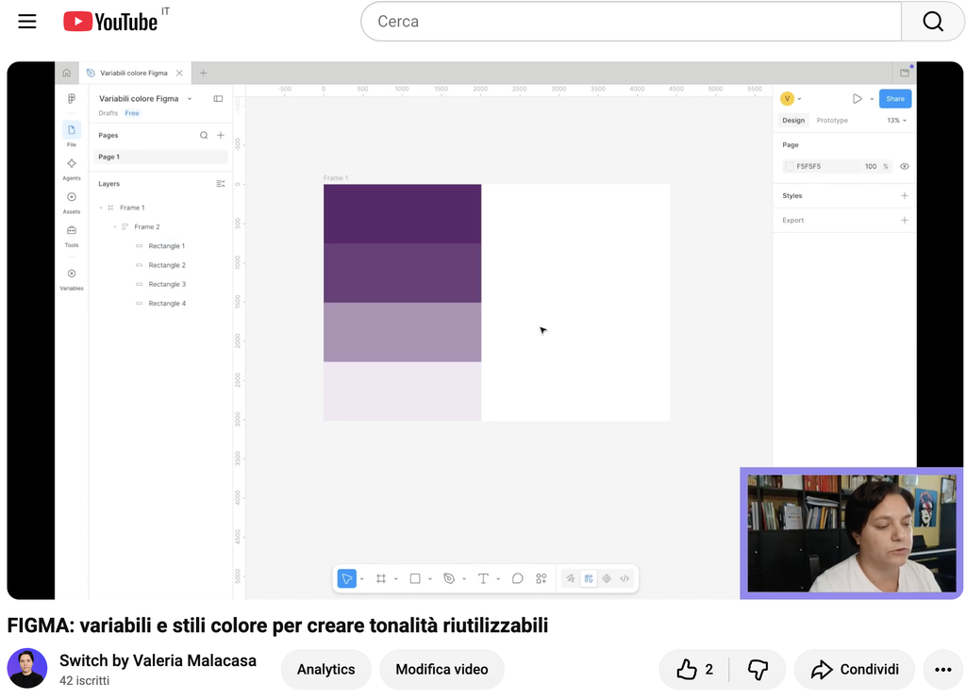966x700 pixels.
Task: Open the Frame tool options dropdown
Action: 396,578
